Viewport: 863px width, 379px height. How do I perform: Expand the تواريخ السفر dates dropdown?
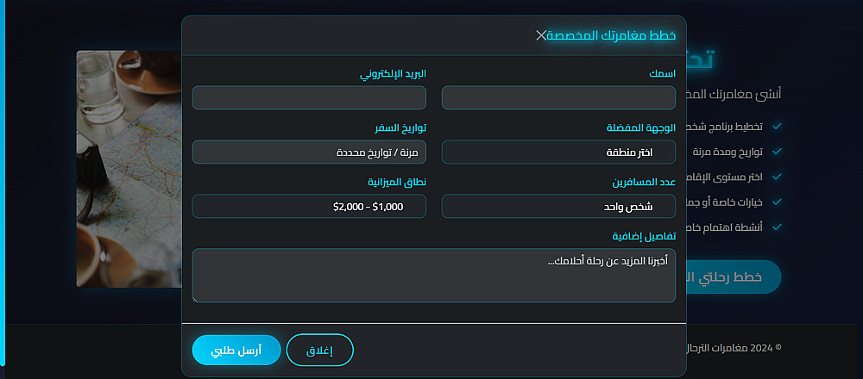point(309,152)
